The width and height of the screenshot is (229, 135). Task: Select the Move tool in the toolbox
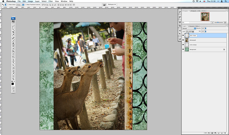(x=13, y=21)
